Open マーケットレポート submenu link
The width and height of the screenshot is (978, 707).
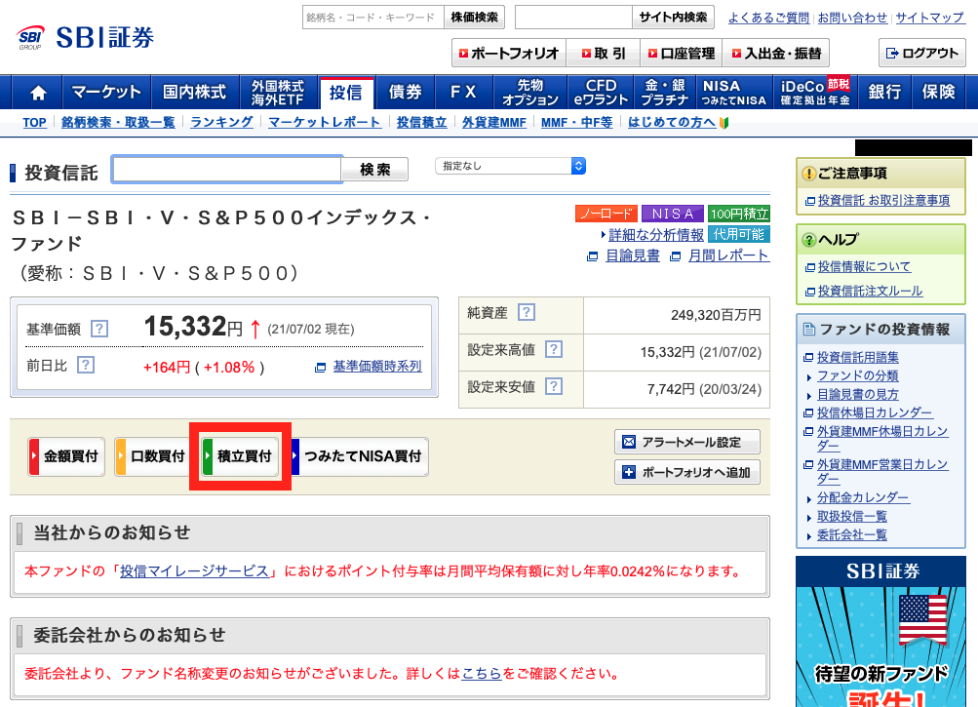(325, 122)
